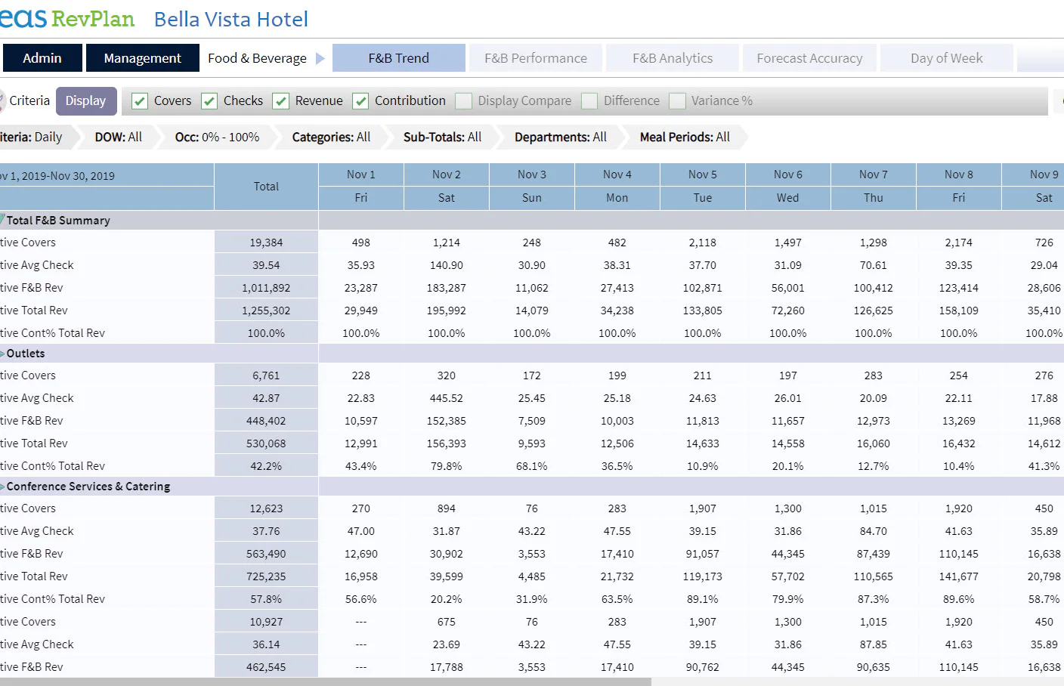
Task: Click the total value 10,927
Action: click(x=266, y=622)
